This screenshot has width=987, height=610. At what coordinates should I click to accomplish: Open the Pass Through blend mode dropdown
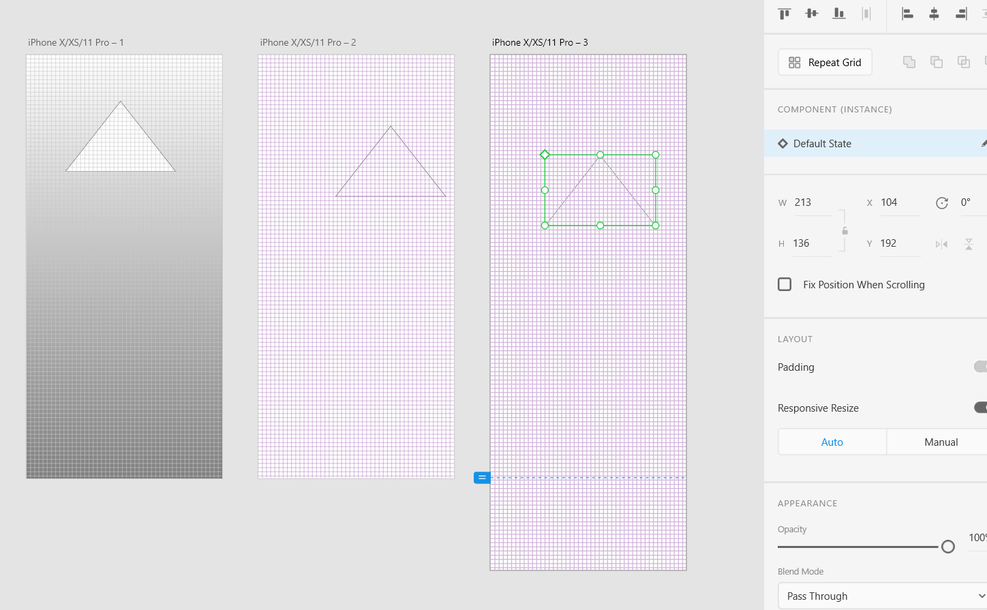[x=881, y=595]
